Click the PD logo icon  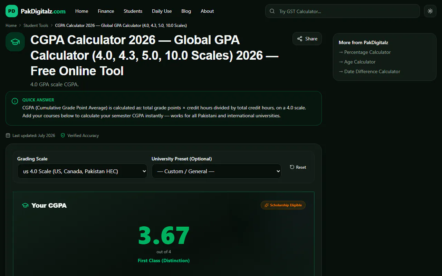pyautogui.click(x=12, y=11)
